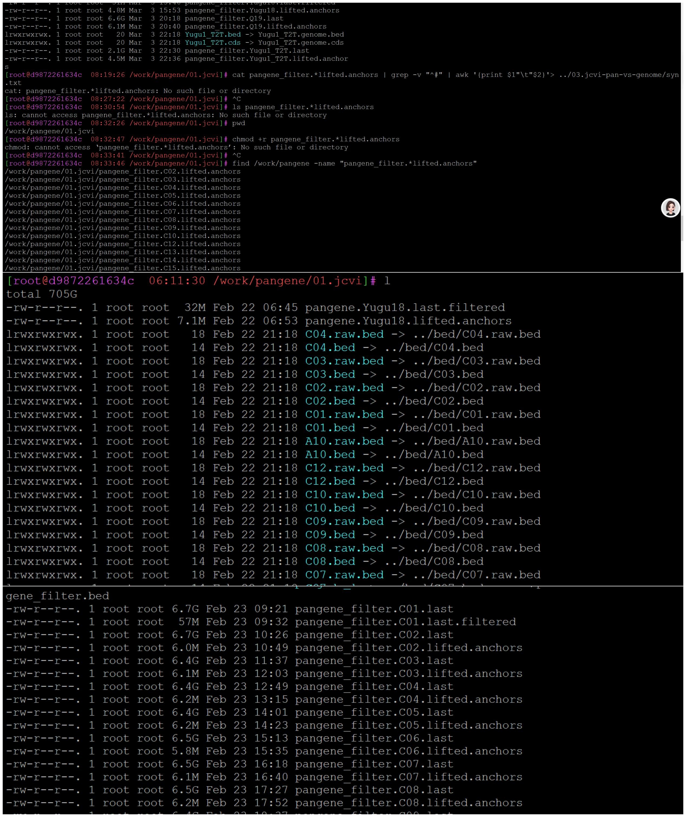Click the cyan C07.raw.bed symlink
This screenshot has width=686, height=817.
(344, 575)
